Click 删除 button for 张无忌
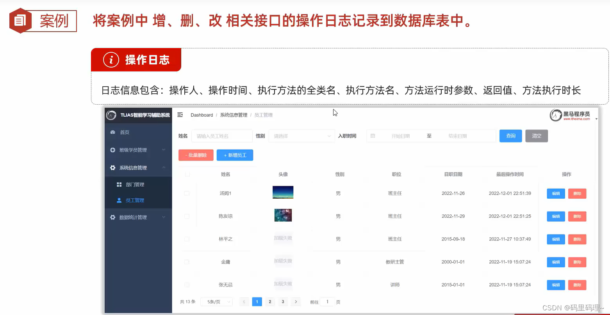This screenshot has height=315, width=610. pos(577,285)
